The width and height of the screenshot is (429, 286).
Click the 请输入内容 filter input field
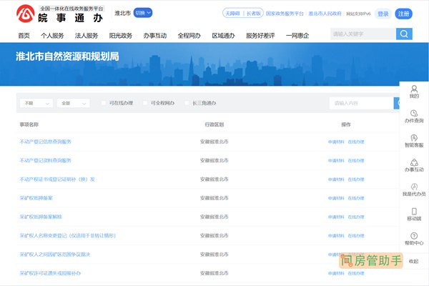[361, 103]
